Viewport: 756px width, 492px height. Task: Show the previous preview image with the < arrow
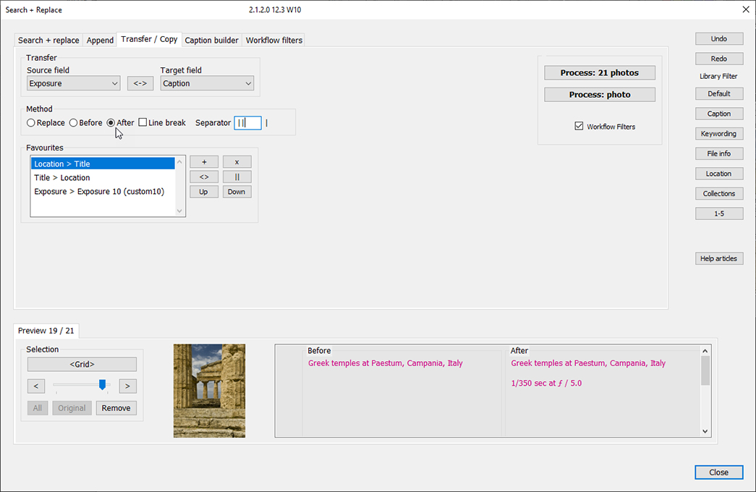(x=35, y=386)
